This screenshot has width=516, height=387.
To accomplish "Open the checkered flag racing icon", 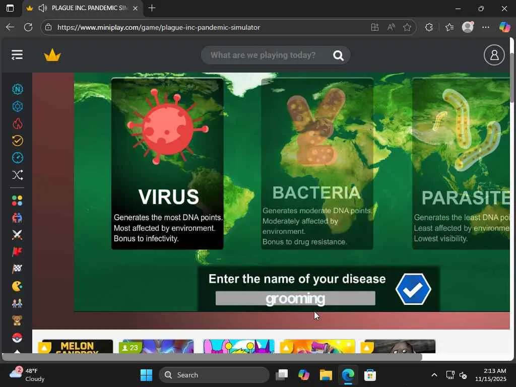I will (x=17, y=269).
